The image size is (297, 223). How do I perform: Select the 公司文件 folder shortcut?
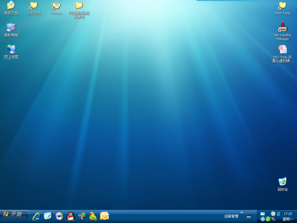coord(33,6)
